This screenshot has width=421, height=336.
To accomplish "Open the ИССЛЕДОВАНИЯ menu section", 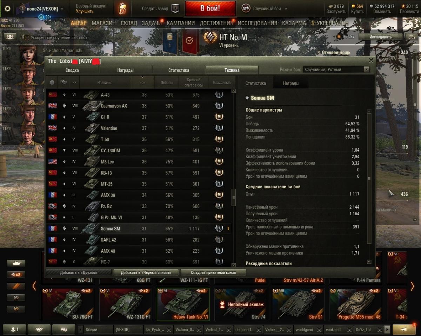I will 257,23.
